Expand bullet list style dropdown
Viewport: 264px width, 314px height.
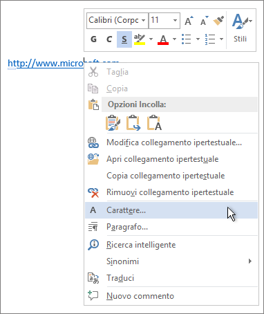pos(198,39)
